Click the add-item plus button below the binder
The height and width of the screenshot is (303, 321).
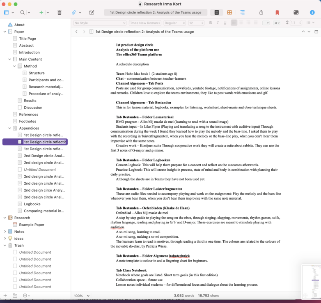click(x=5, y=296)
